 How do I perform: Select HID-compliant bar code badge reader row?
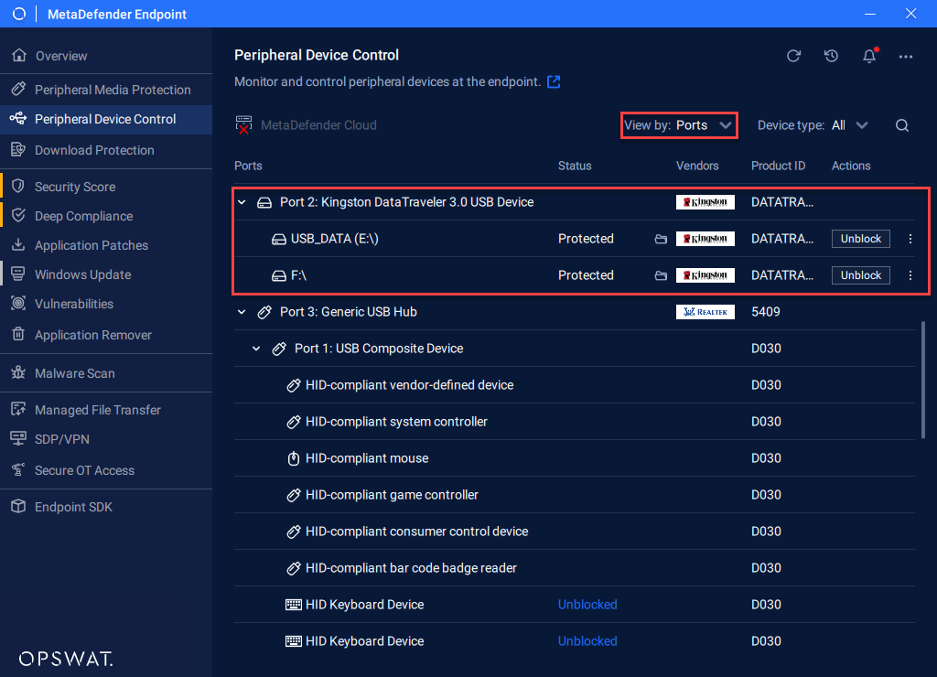click(575, 568)
